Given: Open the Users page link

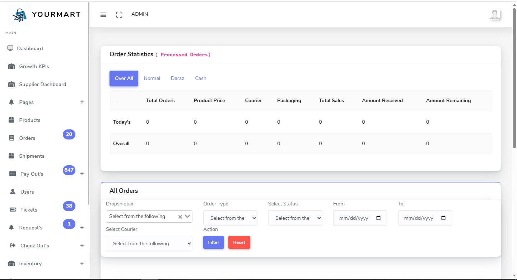Looking at the screenshot, I should coord(27,192).
